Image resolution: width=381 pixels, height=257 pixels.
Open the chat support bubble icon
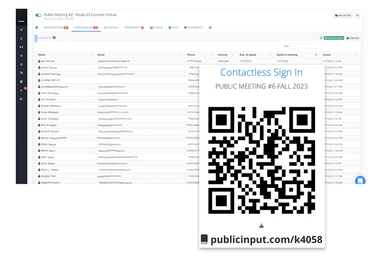pos(360,180)
